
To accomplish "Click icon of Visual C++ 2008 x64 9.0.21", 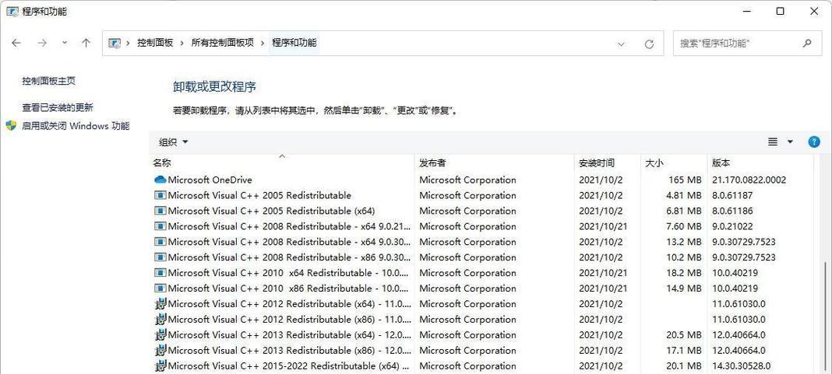I will 160,226.
